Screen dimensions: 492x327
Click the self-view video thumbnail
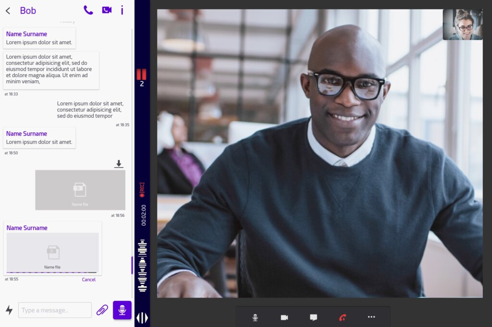[x=462, y=25]
